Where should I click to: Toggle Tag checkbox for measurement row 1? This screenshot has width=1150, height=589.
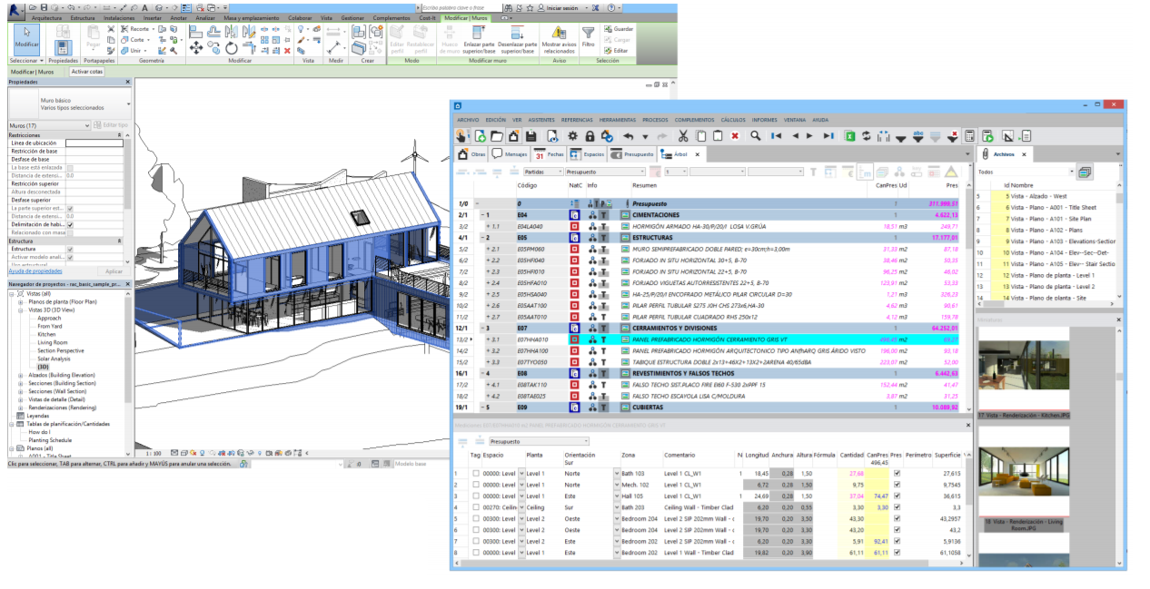pyautogui.click(x=476, y=473)
